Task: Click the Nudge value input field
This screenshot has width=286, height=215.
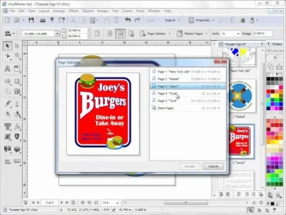Action: click(263, 33)
